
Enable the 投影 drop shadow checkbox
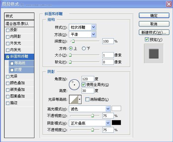(8, 30)
